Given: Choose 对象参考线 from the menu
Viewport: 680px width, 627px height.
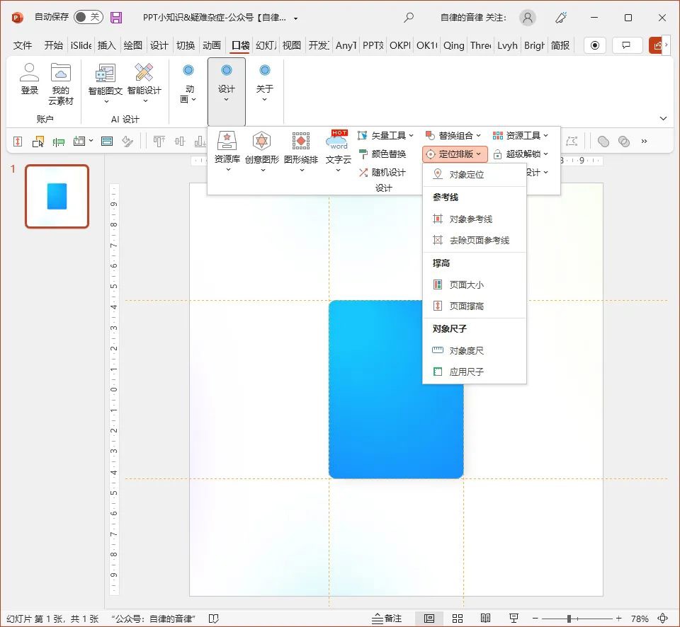Looking at the screenshot, I should pos(470,219).
